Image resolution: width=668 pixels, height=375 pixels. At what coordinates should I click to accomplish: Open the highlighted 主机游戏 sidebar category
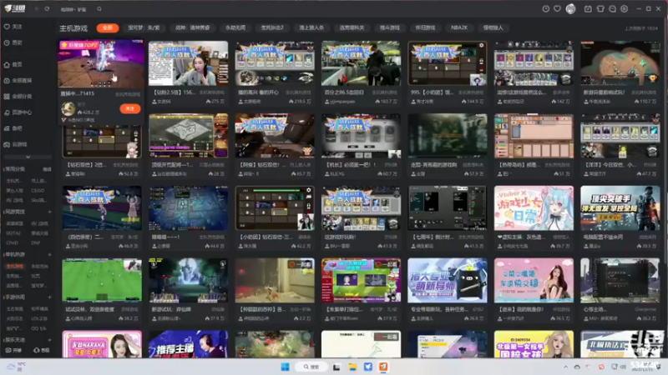pyautogui.click(x=14, y=266)
